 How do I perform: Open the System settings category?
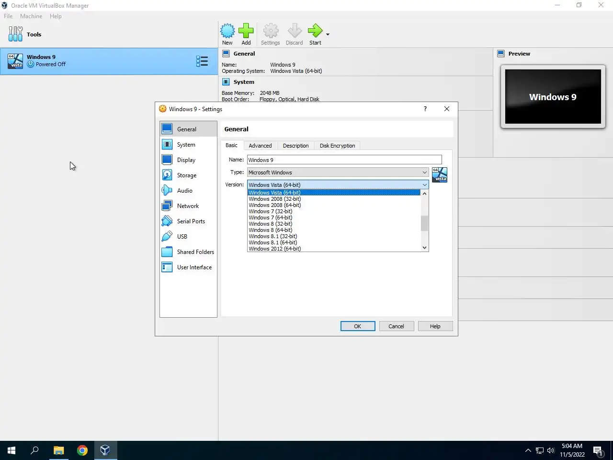[x=188, y=144]
